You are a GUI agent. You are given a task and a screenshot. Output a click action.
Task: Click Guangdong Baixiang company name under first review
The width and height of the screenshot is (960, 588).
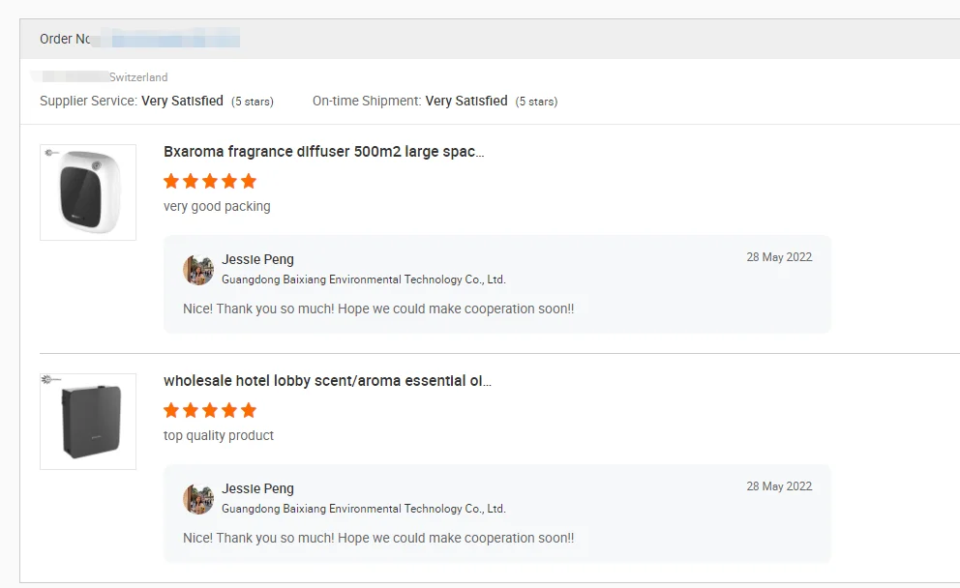tap(363, 279)
